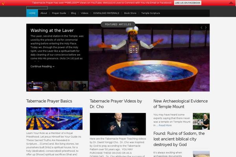Image resolution: width=236 pixels, height=157 pixels.
Task: Select the fourth thumbnail in slider strip
Action: [x=80, y=86]
